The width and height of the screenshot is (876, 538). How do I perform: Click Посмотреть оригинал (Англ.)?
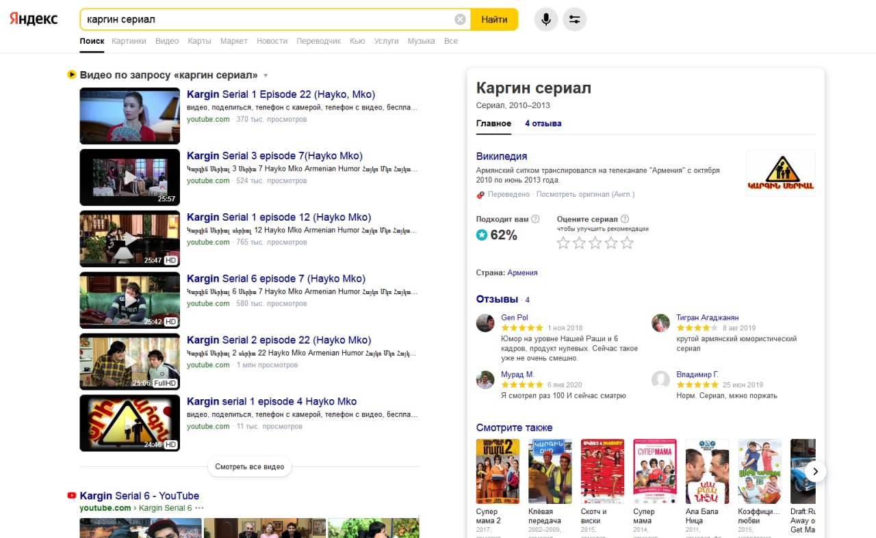pos(586,195)
